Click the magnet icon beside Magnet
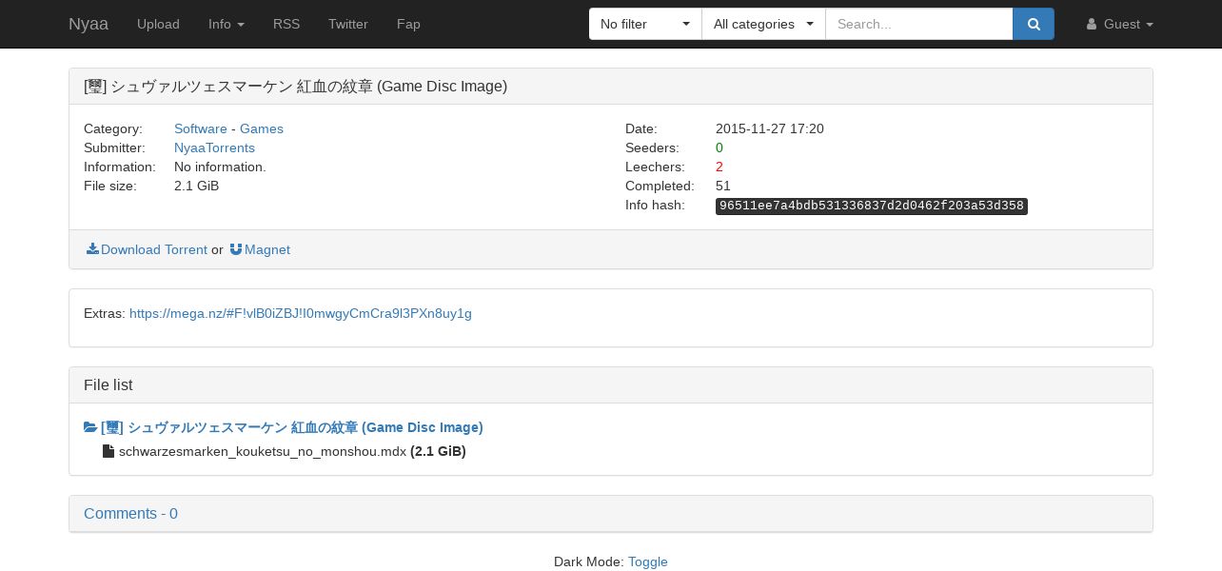The image size is (1222, 571). point(236,249)
